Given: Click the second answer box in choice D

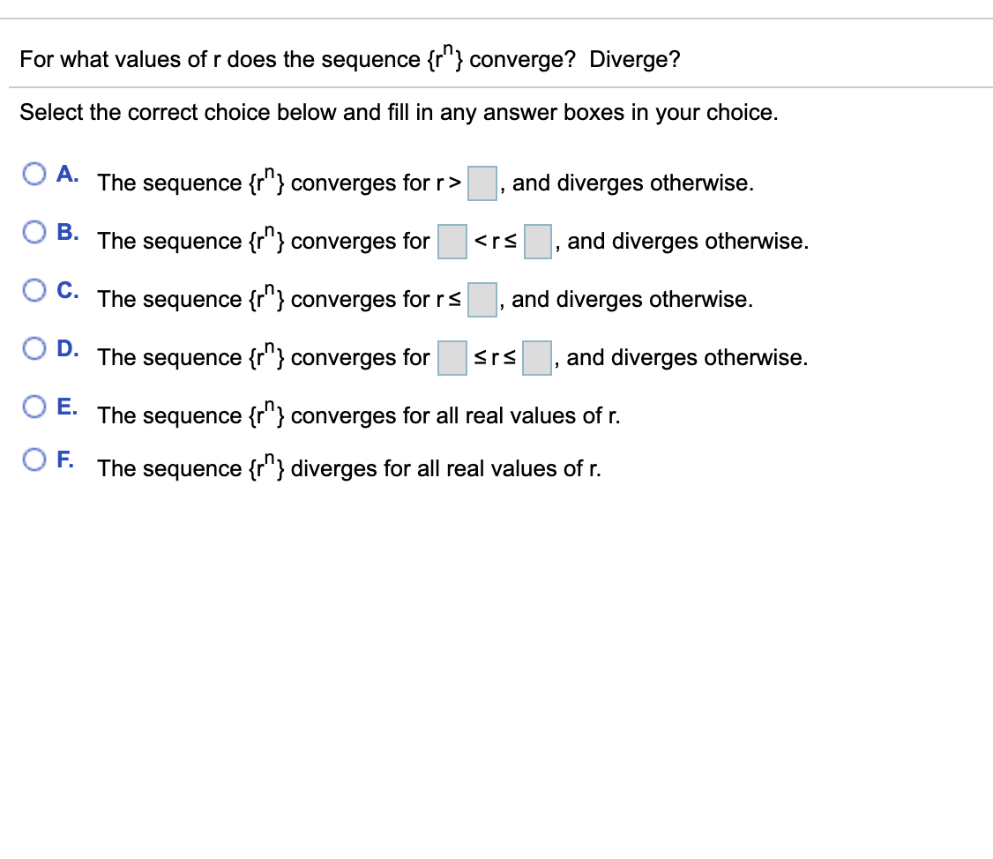Looking at the screenshot, I should (x=537, y=358).
